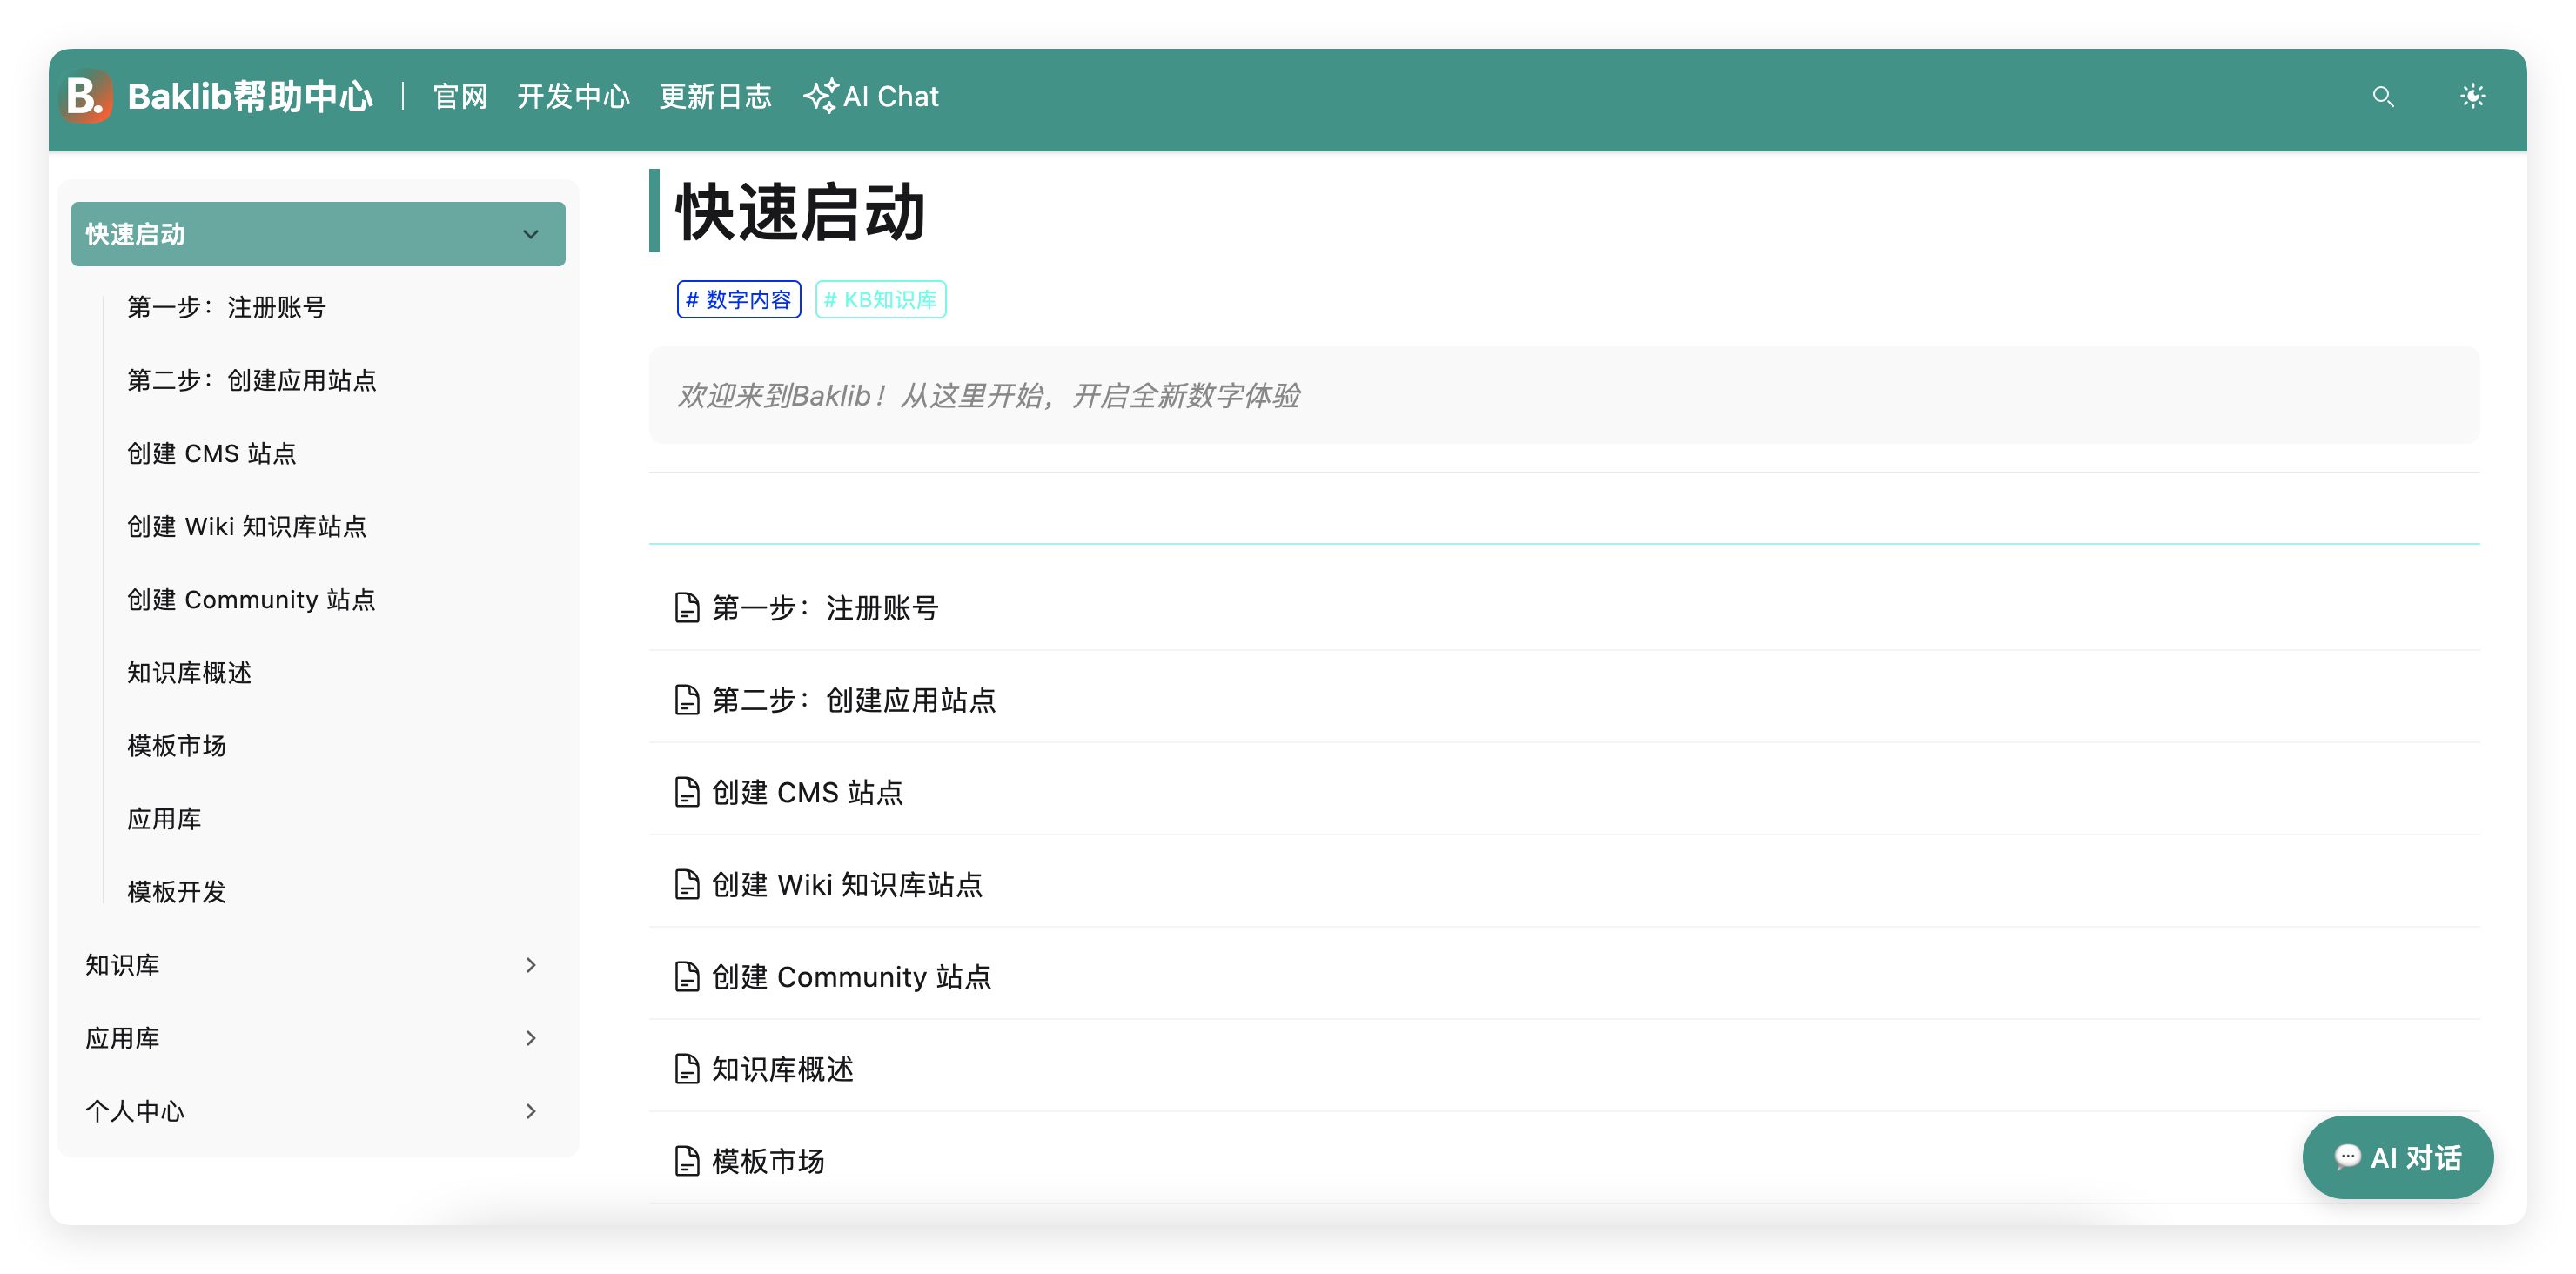
Task: Toggle the sun light/dark theme icon
Action: click(2472, 96)
